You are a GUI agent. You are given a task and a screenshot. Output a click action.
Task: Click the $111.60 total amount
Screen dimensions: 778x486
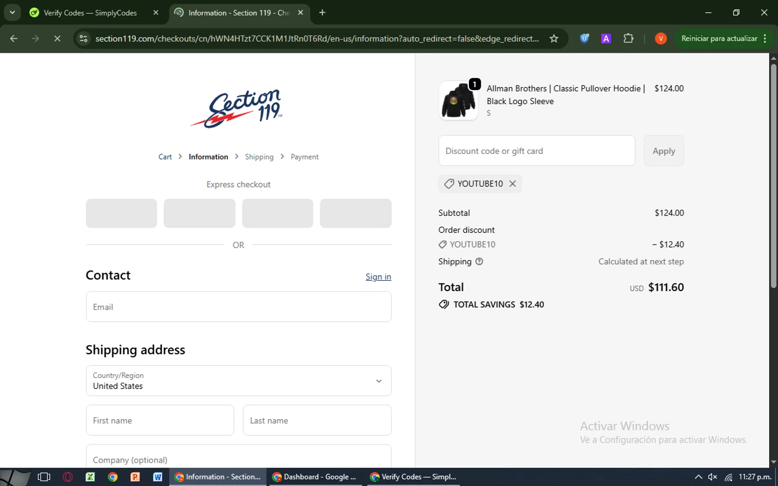click(x=666, y=288)
